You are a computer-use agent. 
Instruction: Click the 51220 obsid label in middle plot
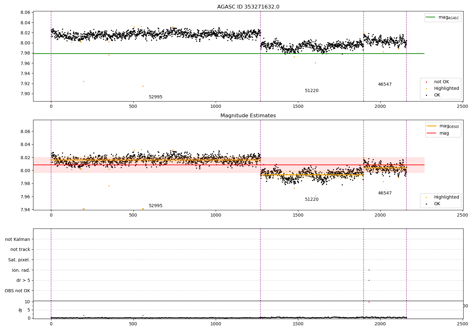coord(312,199)
